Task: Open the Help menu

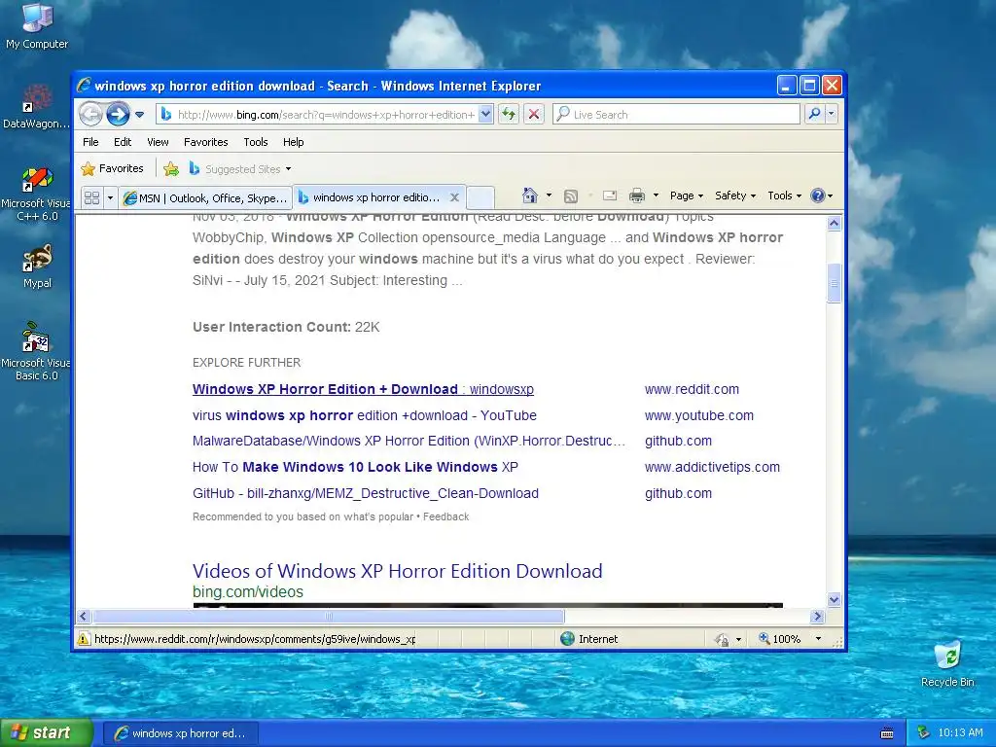Action: 293,142
